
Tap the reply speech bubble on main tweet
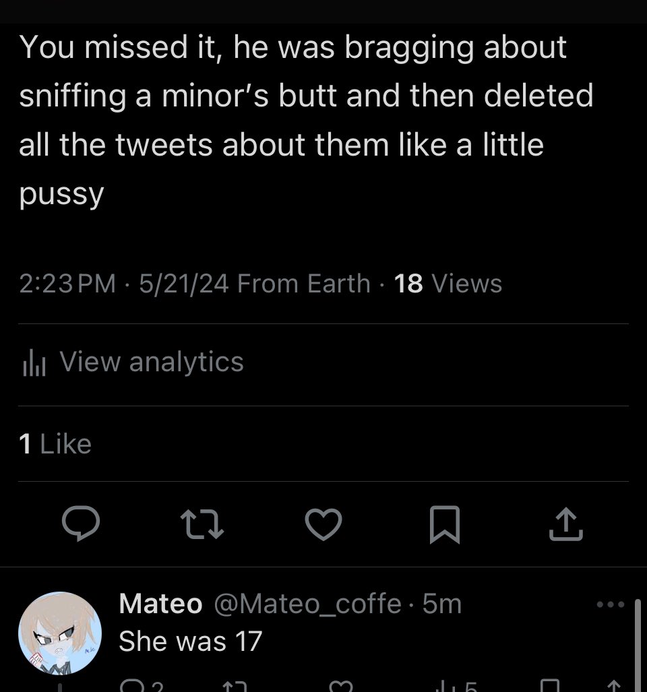tap(82, 525)
